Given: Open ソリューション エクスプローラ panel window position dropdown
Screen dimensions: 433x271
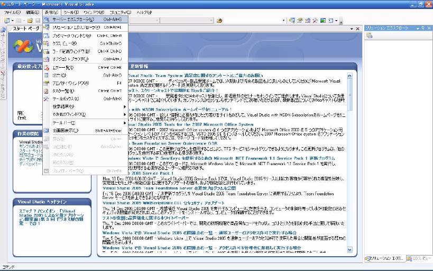Looking at the screenshot, I should 418,28.
